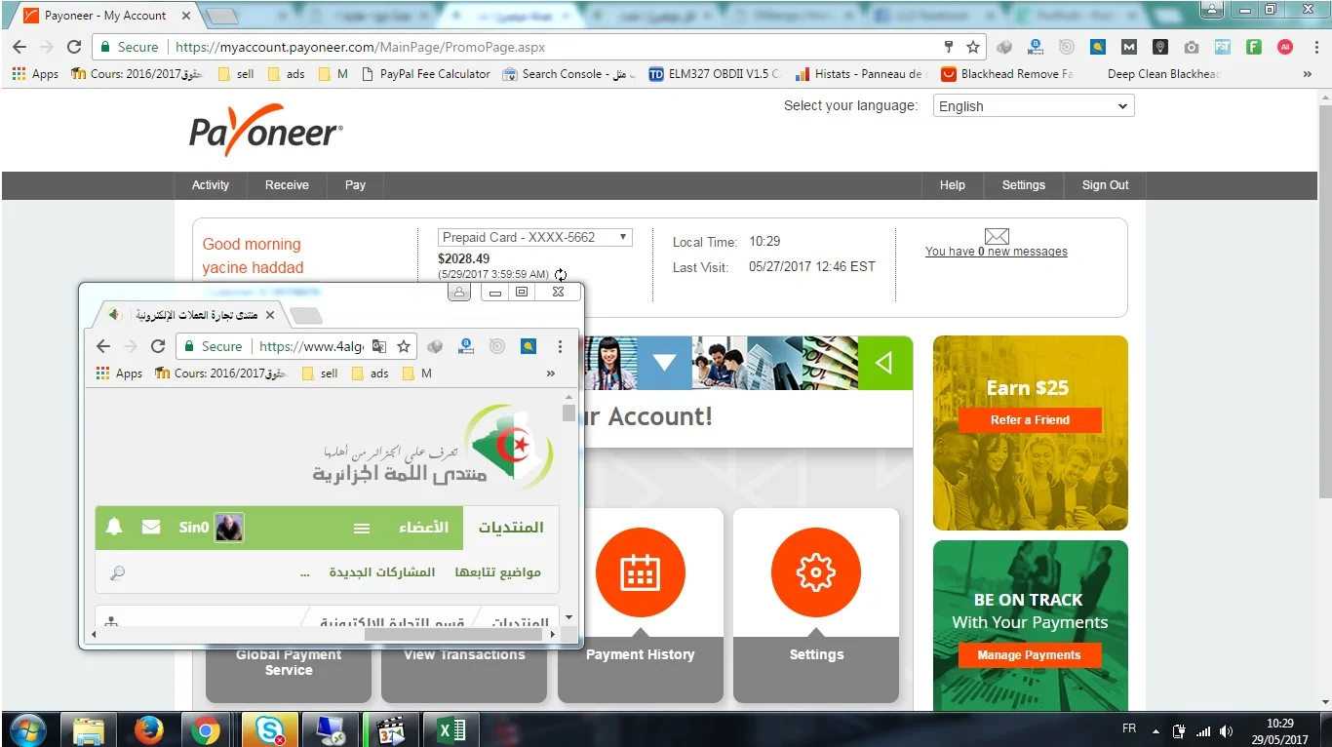Open the orange Settings gear icon
1332x747 pixels.
(x=815, y=572)
